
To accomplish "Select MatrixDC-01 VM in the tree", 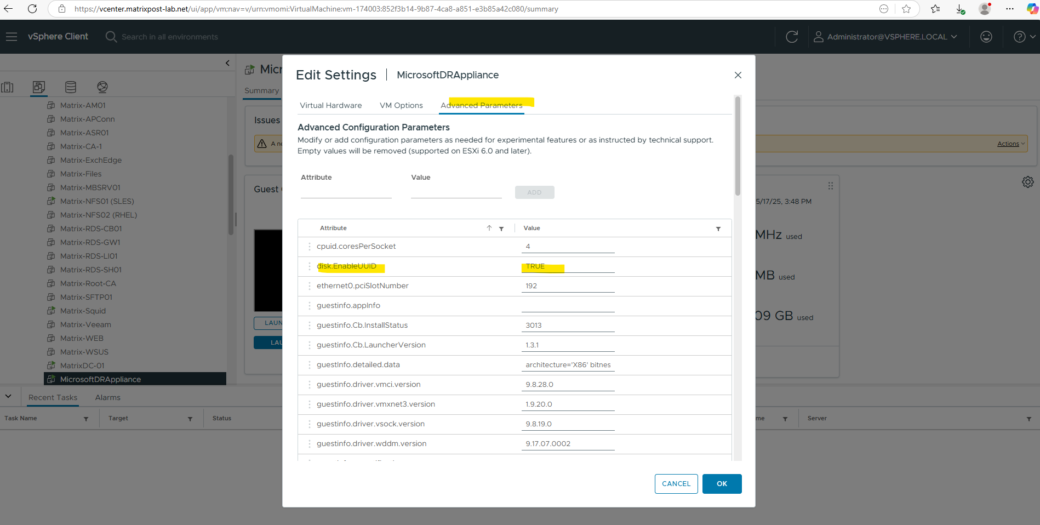I will point(82,366).
